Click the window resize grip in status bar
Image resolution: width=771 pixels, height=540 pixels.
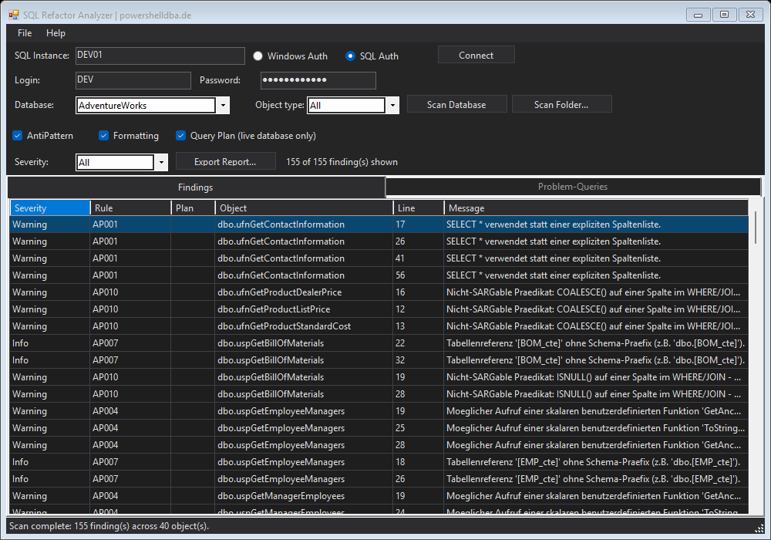(x=759, y=528)
